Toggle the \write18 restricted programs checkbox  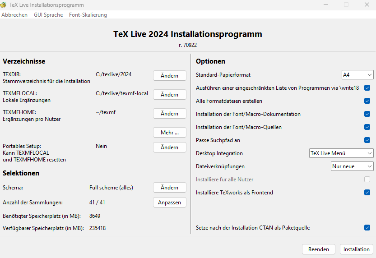click(367, 88)
